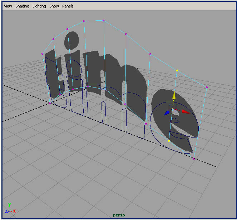Open the Show menu
This screenshot has width=237, height=220.
[x=54, y=6]
